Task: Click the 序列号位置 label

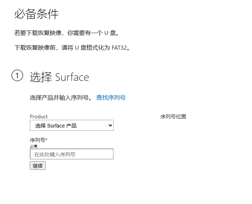Action: [173, 117]
